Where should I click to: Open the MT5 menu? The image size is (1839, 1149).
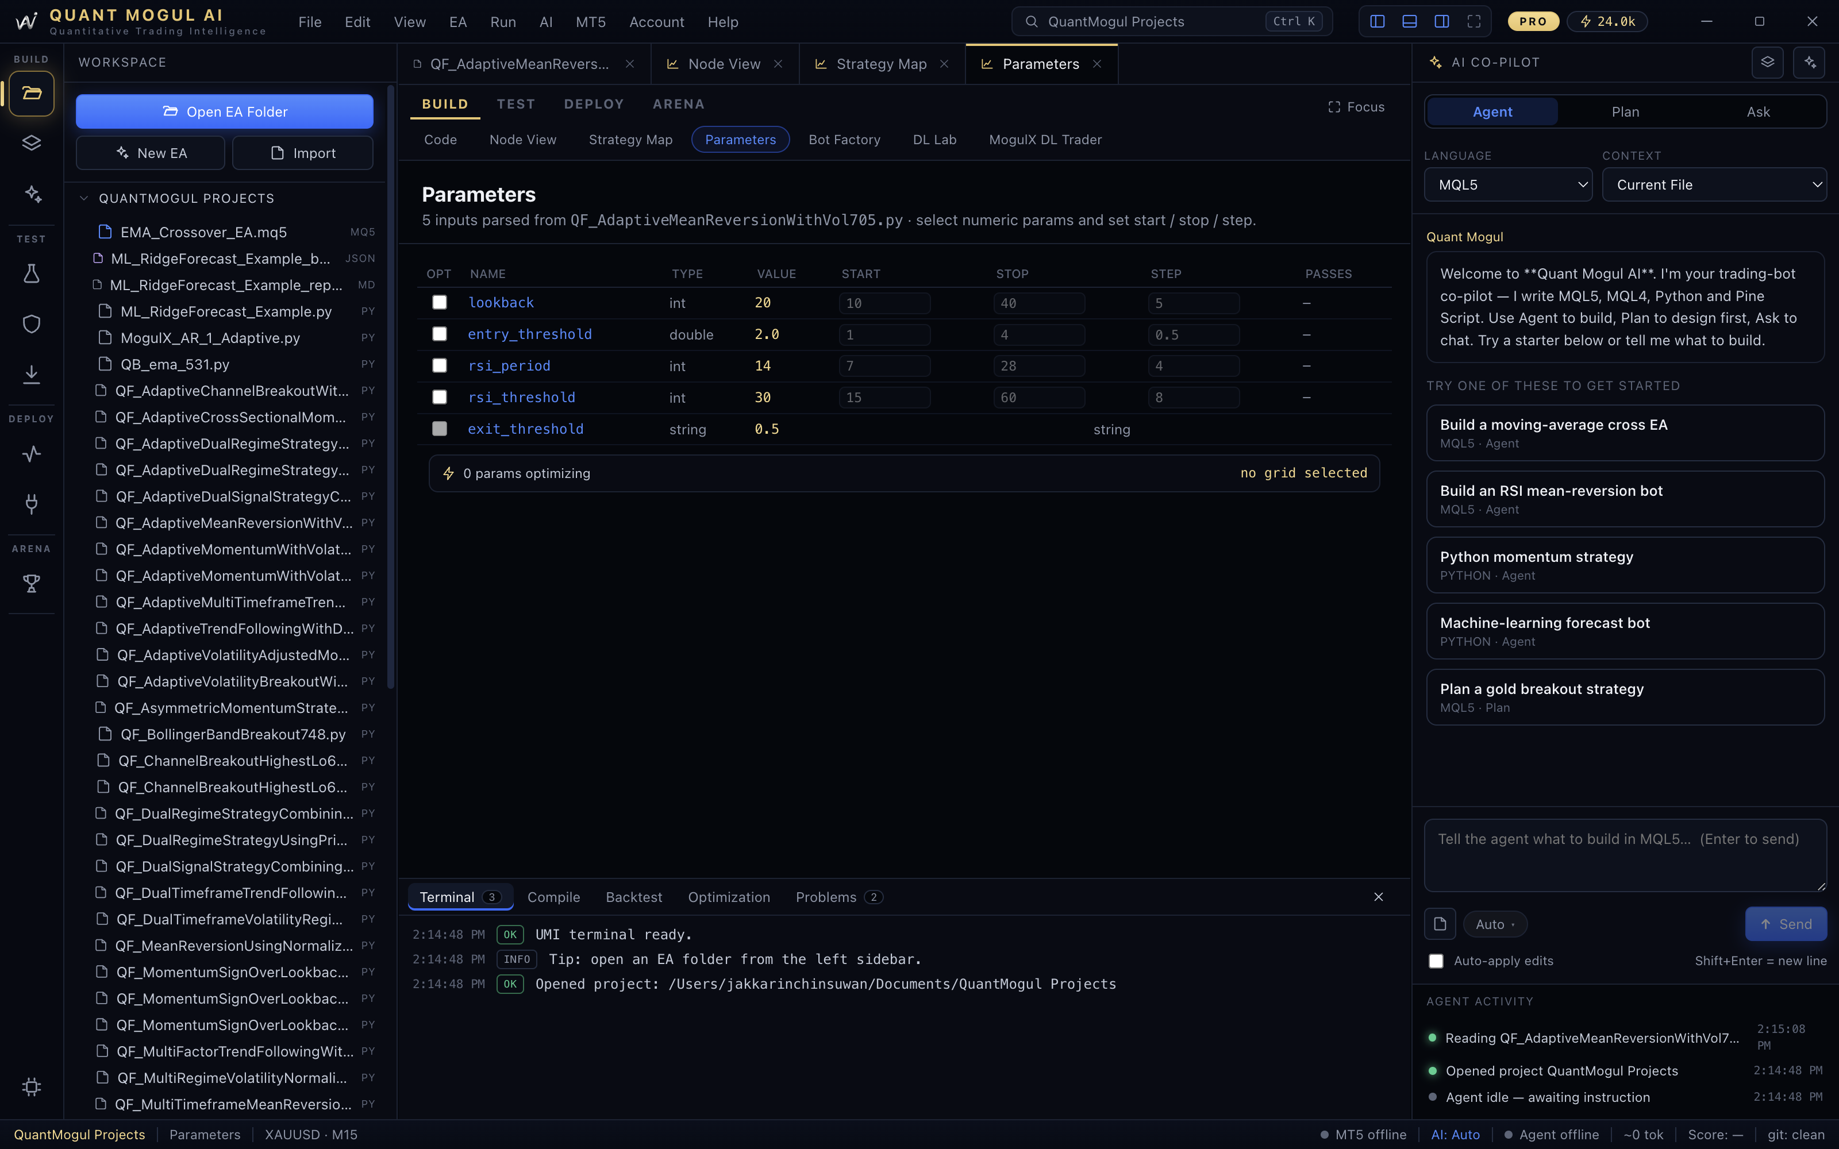pos(591,22)
